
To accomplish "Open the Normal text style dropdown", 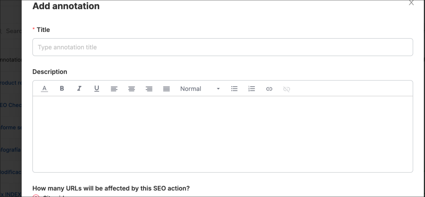I will point(200,89).
